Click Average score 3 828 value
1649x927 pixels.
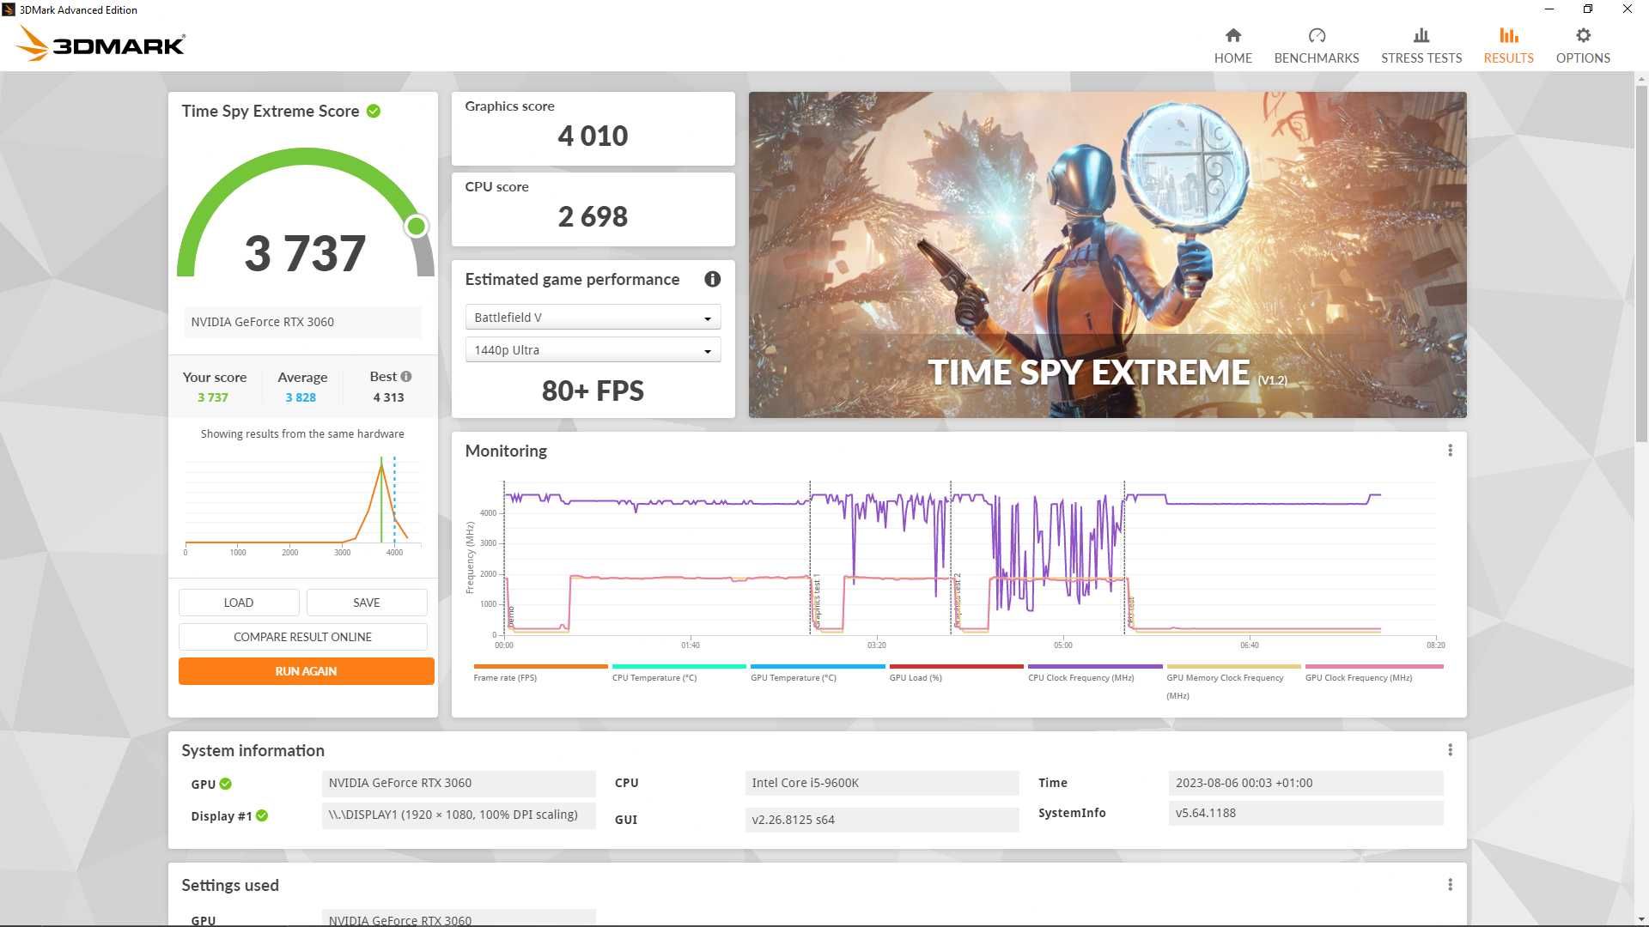coord(301,397)
